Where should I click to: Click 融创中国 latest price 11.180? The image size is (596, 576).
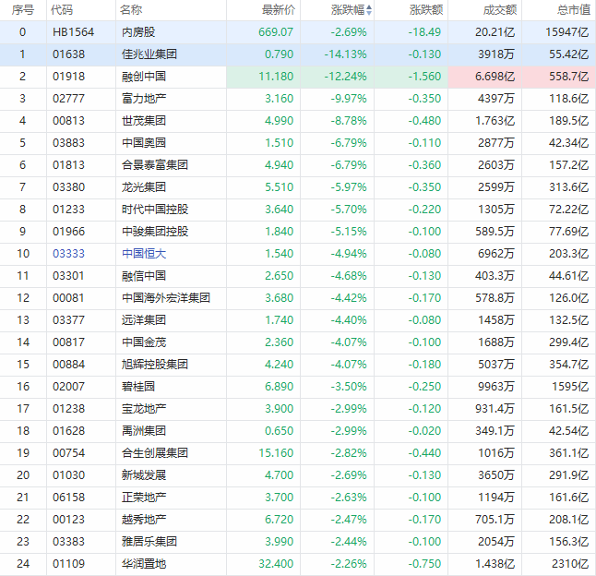pos(276,77)
